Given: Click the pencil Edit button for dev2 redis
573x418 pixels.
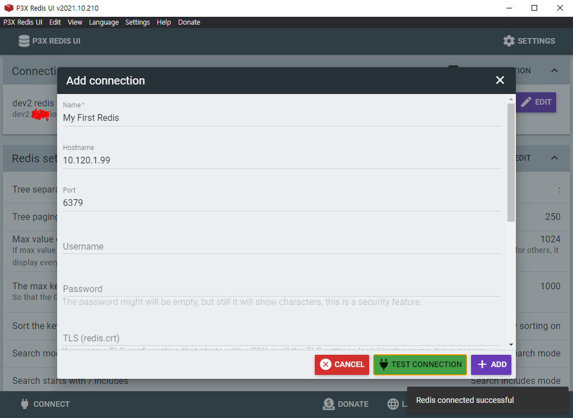Looking at the screenshot, I should pos(536,102).
